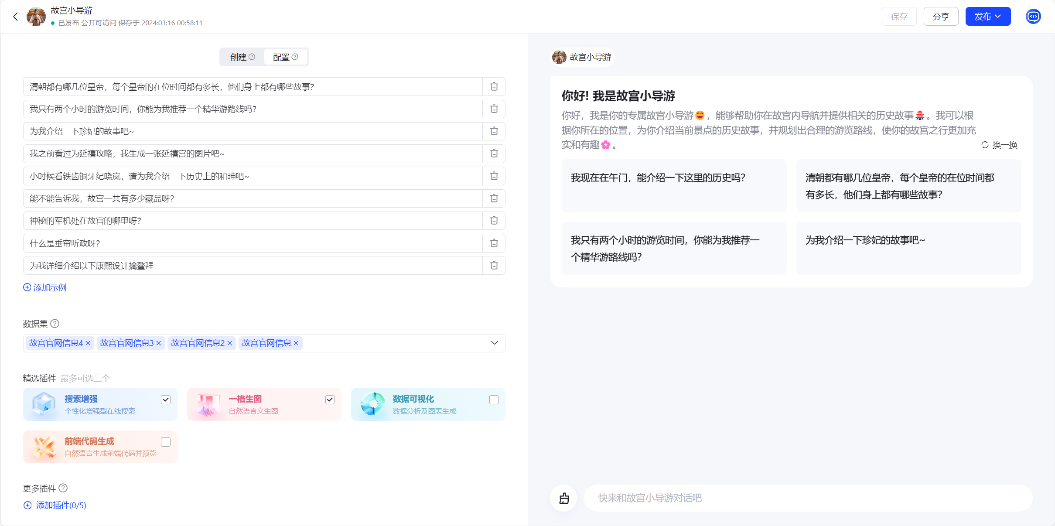Image resolution: width=1055 pixels, height=526 pixels.
Task: Click the clear conversation broom icon
Action: pos(563,498)
